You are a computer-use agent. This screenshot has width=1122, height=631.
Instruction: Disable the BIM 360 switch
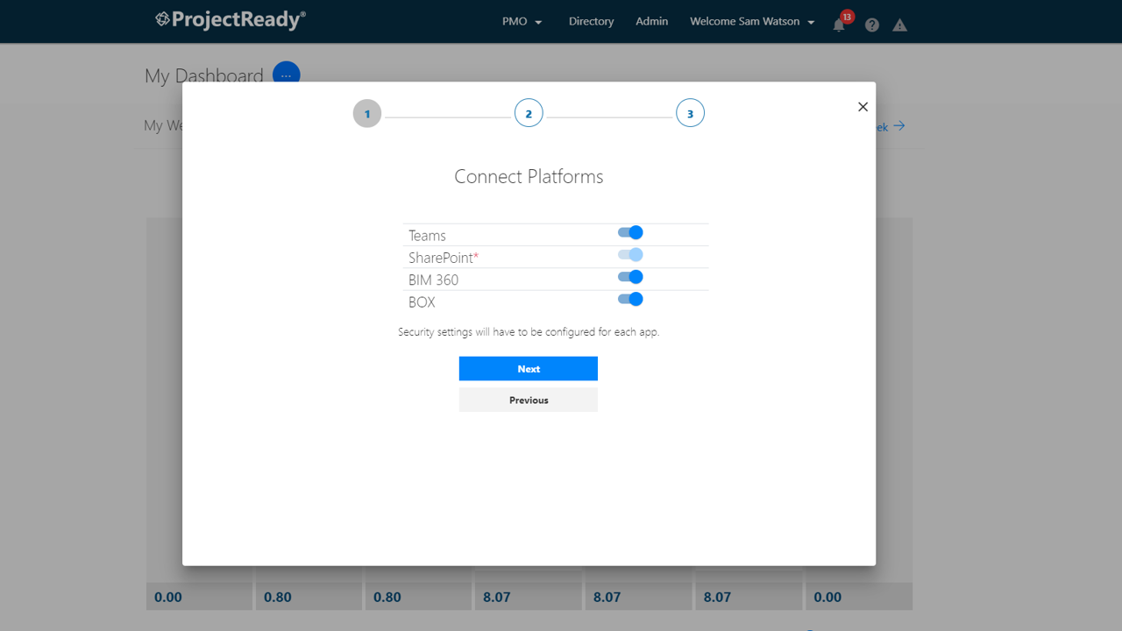[630, 277]
